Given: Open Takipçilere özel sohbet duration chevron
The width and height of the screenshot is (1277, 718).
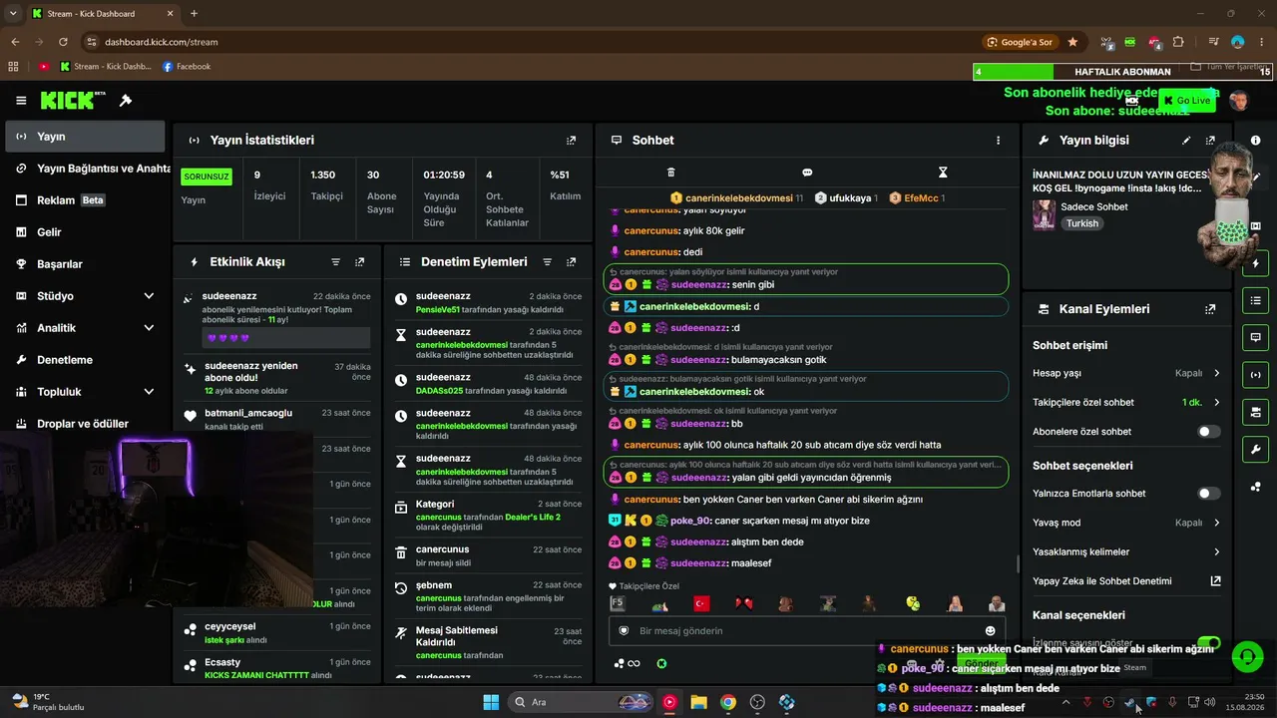Looking at the screenshot, I should pyautogui.click(x=1216, y=403).
